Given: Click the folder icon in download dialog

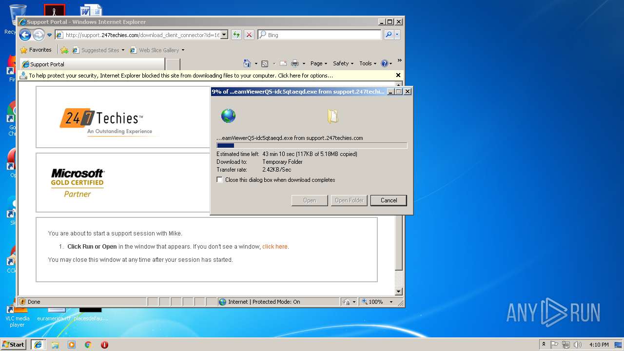Looking at the screenshot, I should [333, 116].
